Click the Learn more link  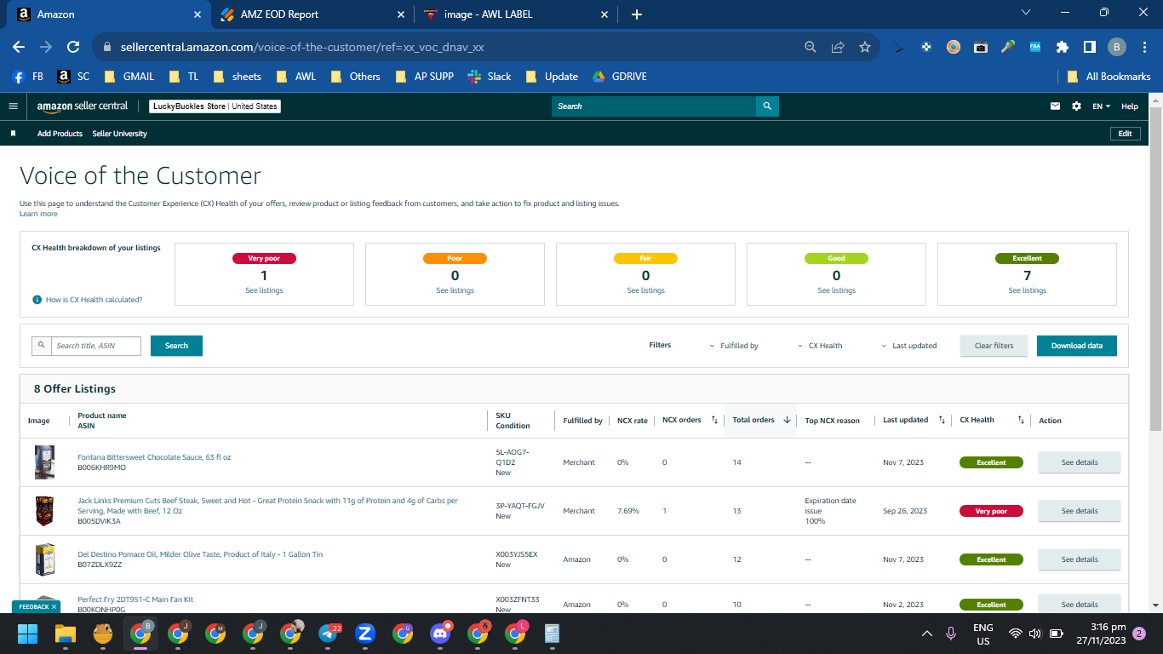(38, 214)
